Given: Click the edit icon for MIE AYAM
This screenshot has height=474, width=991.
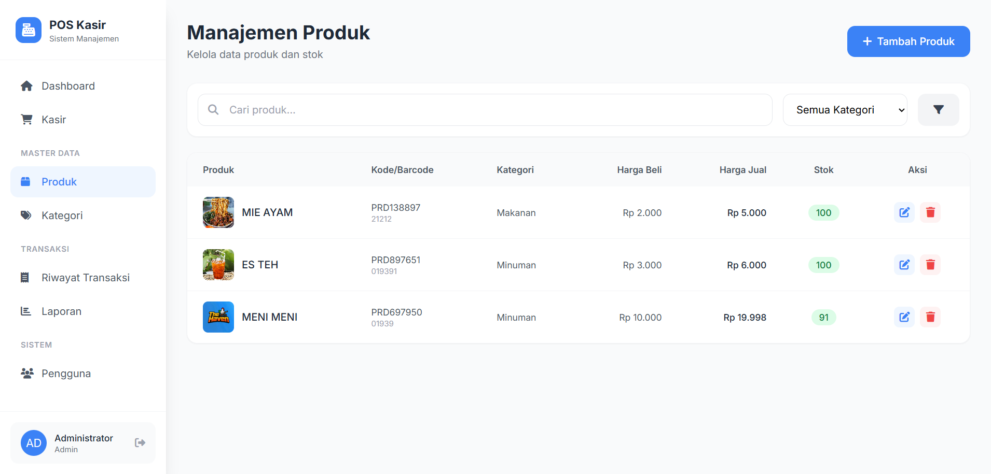Looking at the screenshot, I should (x=904, y=212).
